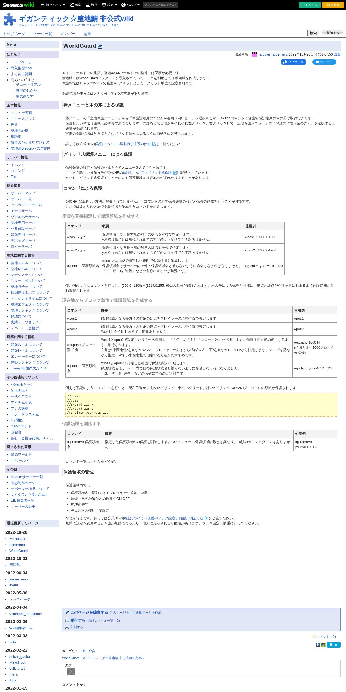Click the 編集 toolbar item in top bar
The height and width of the screenshot is (692, 346).
coord(75,5)
